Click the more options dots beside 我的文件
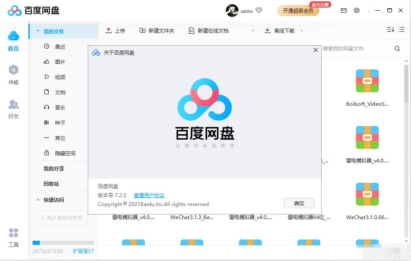Image resolution: width=411 pixels, height=261 pixels. 85,31
